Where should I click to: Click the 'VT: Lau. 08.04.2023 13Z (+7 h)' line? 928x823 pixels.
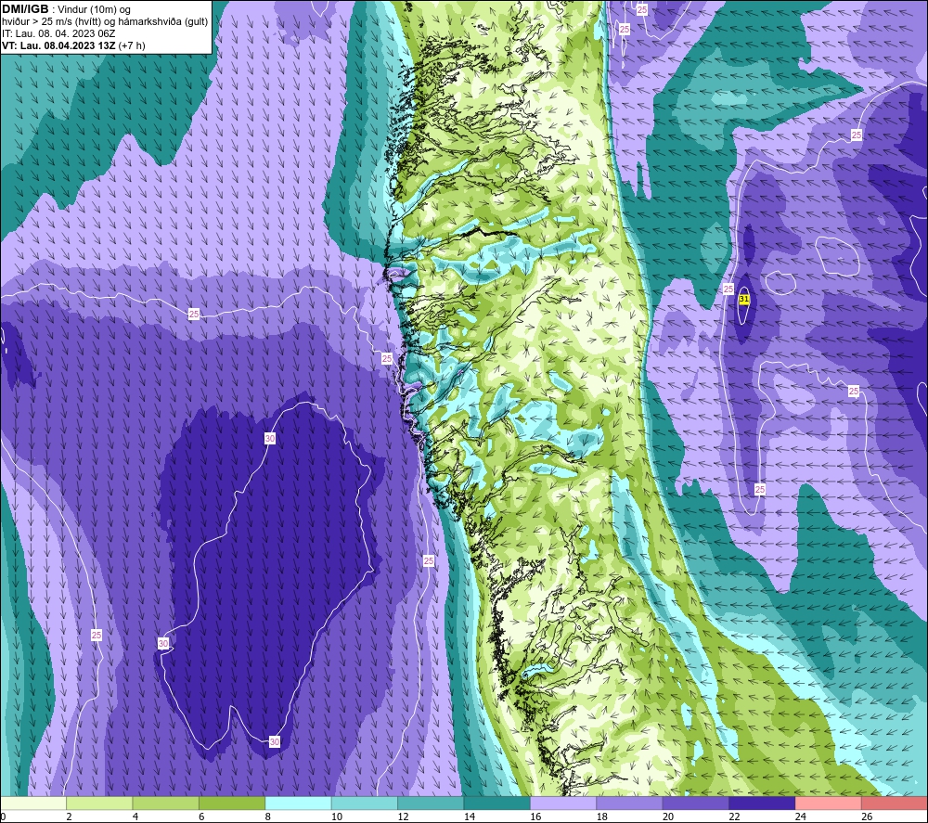(73, 45)
